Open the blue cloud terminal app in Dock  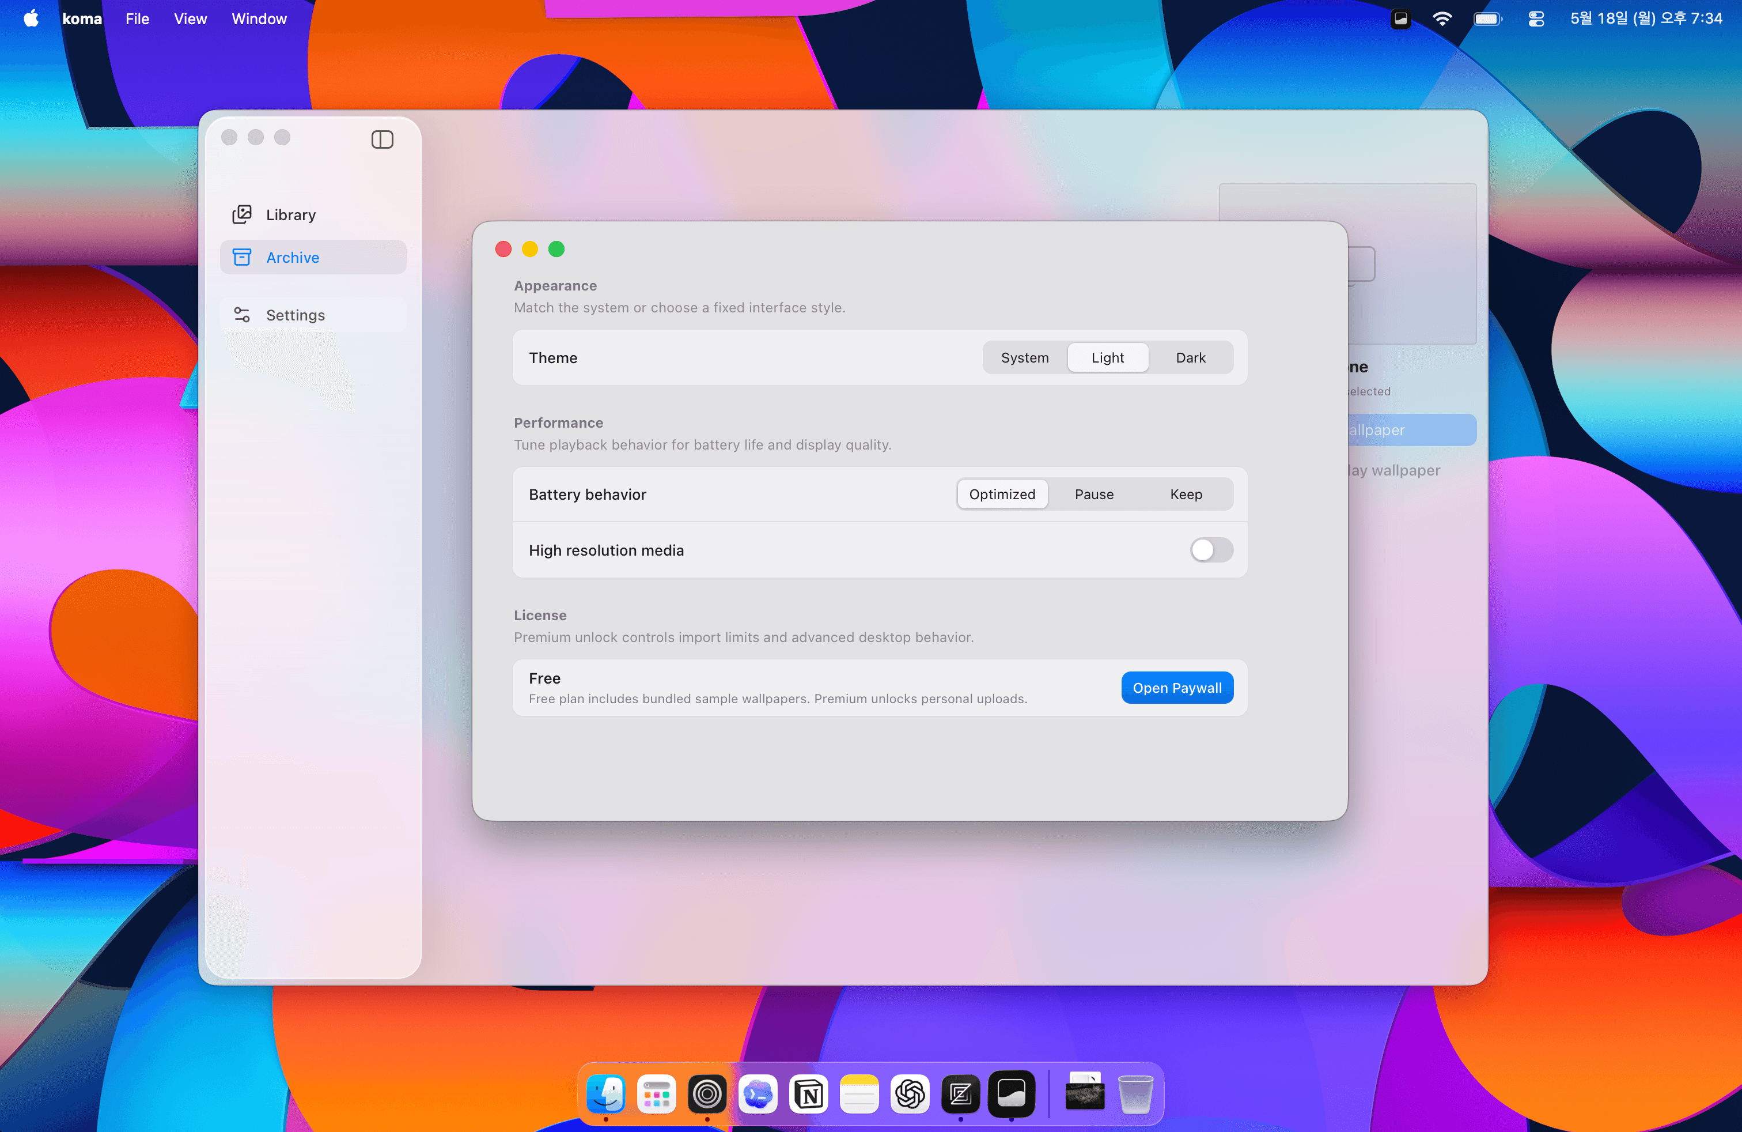758,1094
